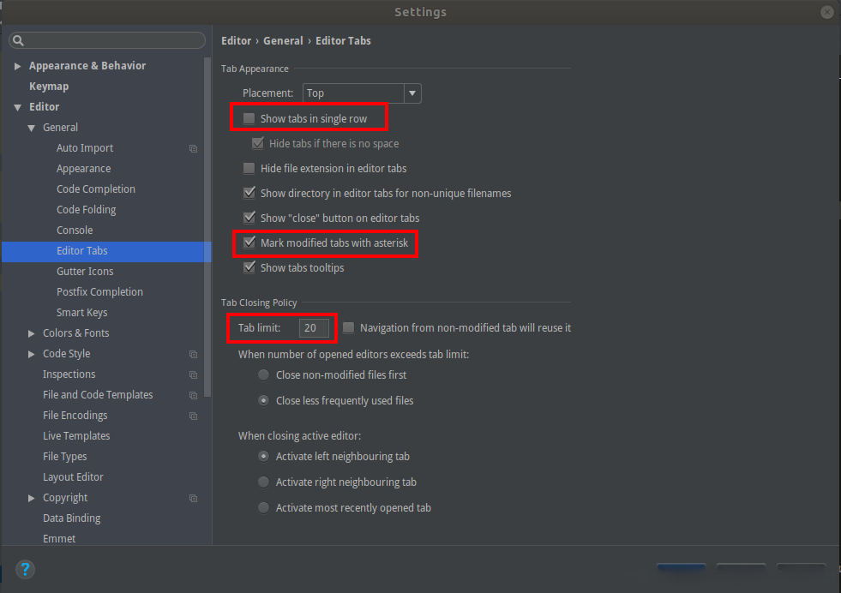841x593 pixels.
Task: Open Auto Import settings page
Action: (85, 148)
